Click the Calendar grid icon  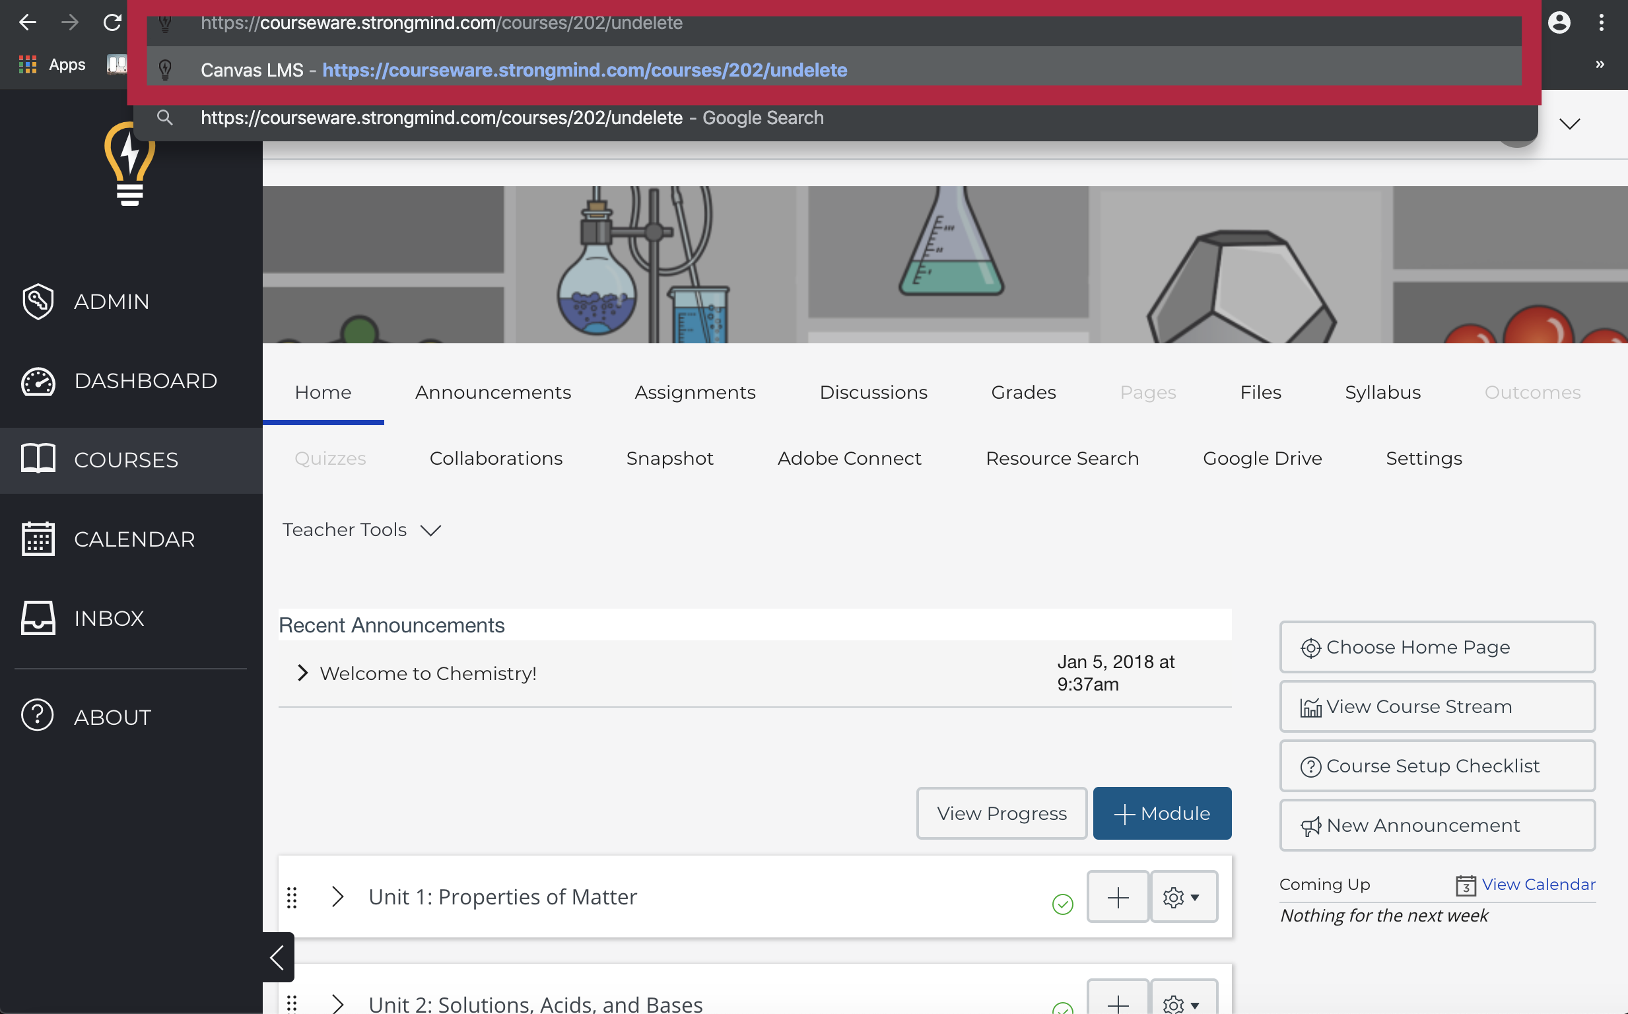click(38, 539)
